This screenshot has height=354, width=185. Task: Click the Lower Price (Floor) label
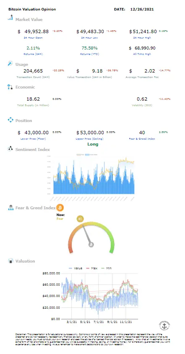click(33, 139)
